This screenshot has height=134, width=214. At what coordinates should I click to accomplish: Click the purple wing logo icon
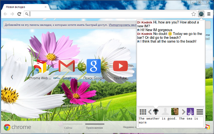click(x=190, y=112)
